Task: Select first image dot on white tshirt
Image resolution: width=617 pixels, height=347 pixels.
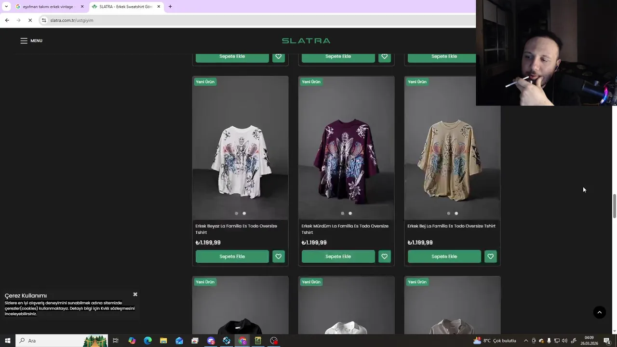Action: 236,213
